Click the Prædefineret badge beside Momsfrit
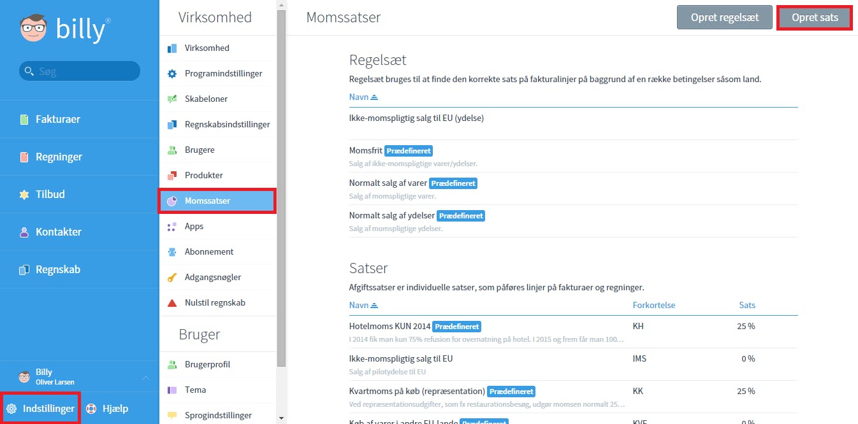Viewport: 858px width, 424px height. point(409,151)
